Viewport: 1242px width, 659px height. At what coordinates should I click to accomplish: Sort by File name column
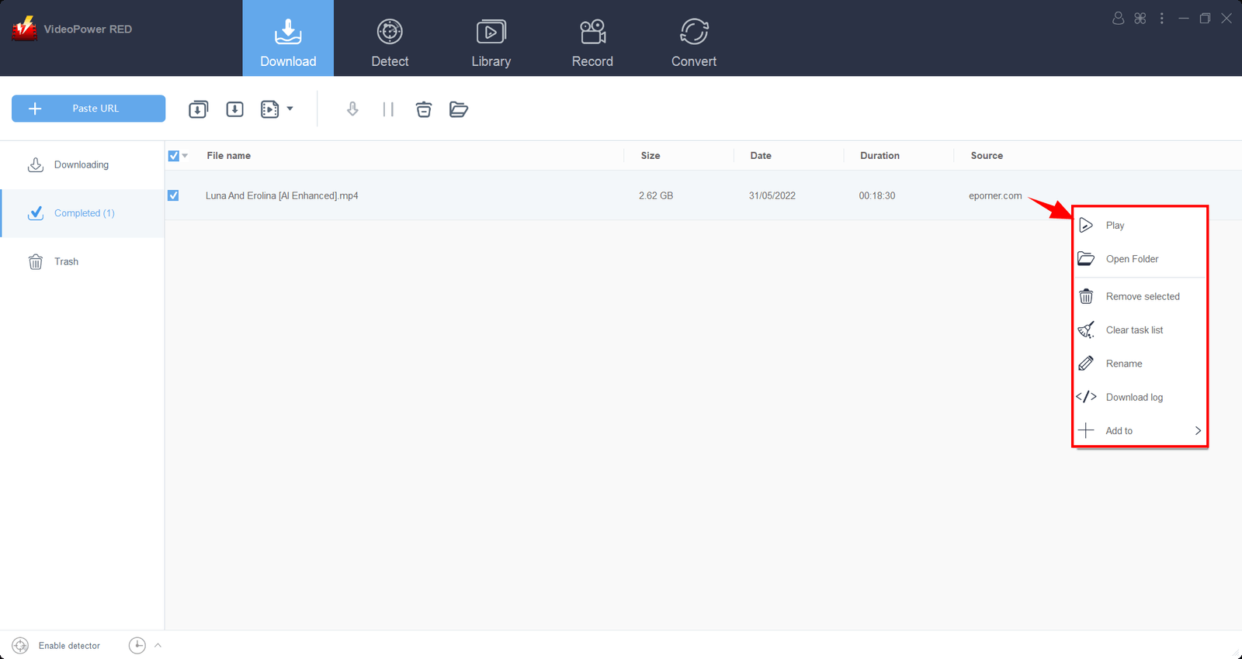(x=228, y=156)
